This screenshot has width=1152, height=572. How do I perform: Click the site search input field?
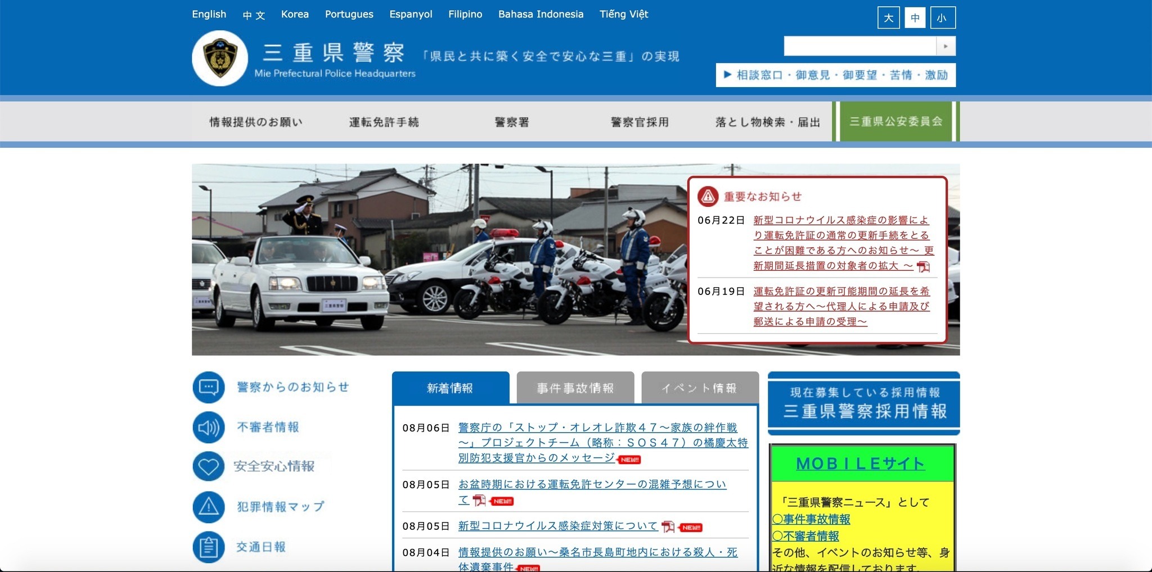pyautogui.click(x=859, y=46)
